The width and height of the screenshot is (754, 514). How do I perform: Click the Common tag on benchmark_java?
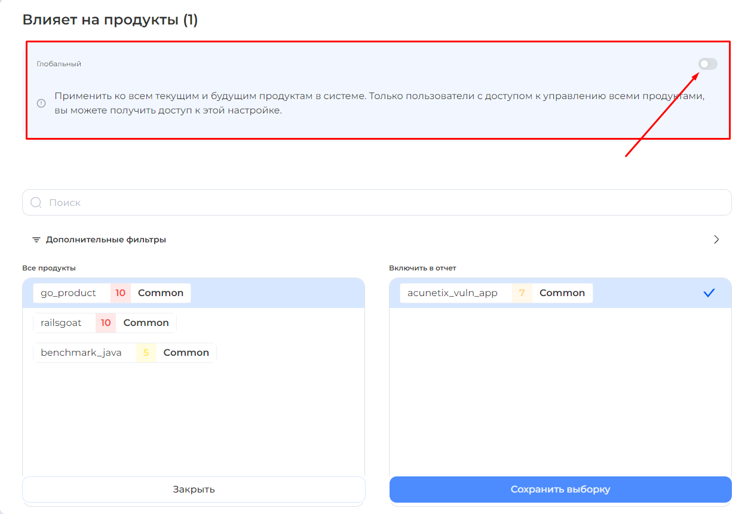click(x=186, y=353)
